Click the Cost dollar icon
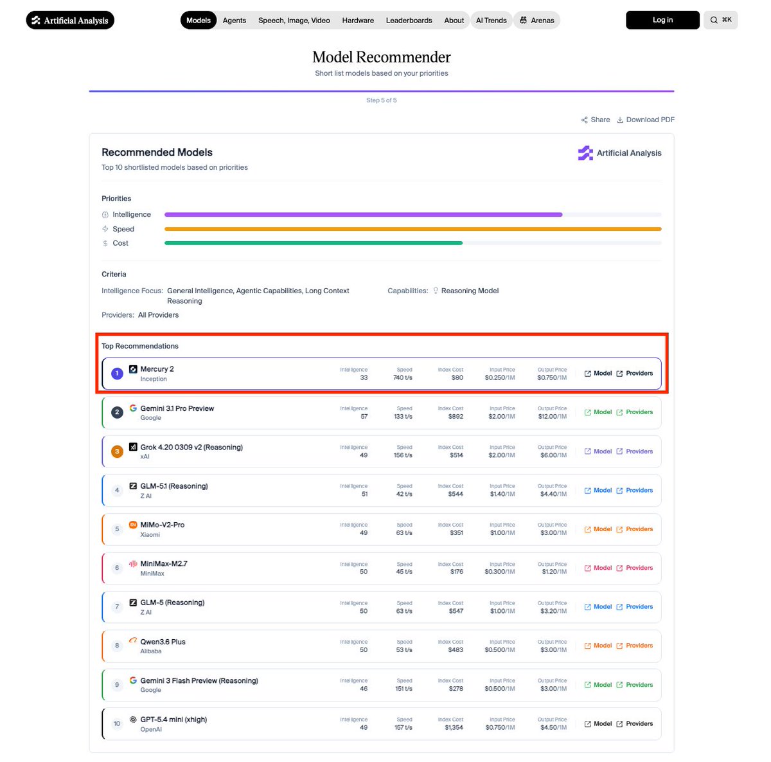 coord(105,243)
